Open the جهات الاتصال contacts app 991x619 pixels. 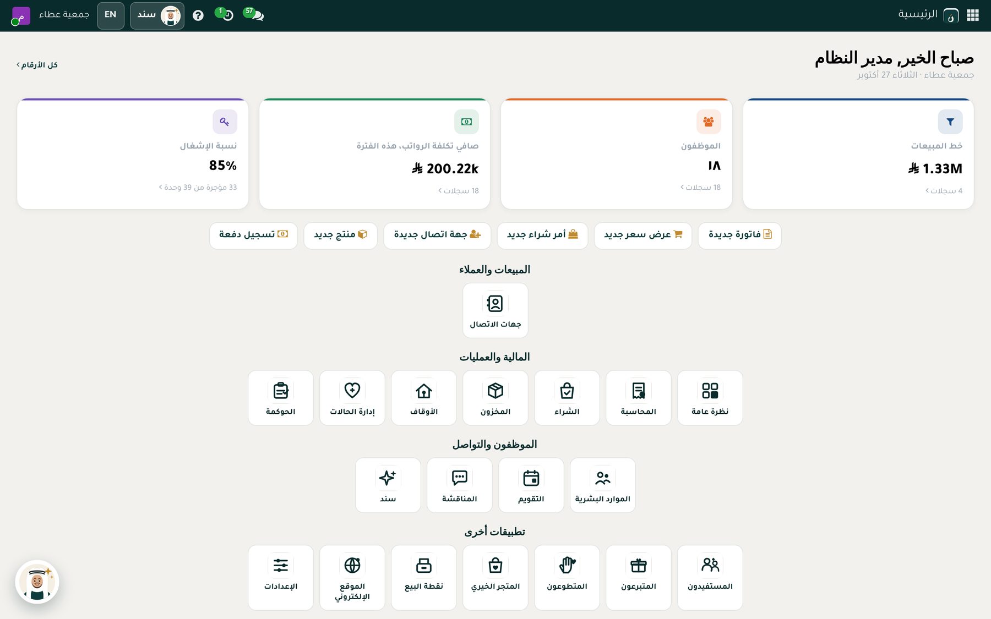[495, 310]
